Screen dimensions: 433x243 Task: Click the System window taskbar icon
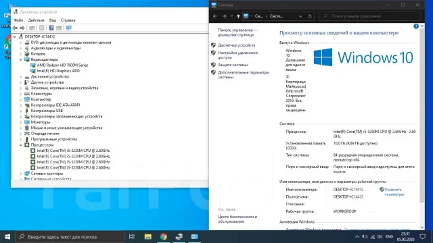click(x=194, y=237)
